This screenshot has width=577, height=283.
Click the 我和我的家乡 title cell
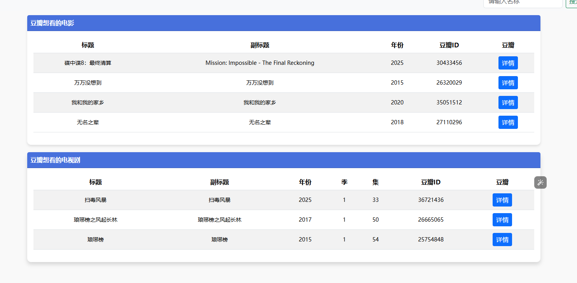coord(88,102)
